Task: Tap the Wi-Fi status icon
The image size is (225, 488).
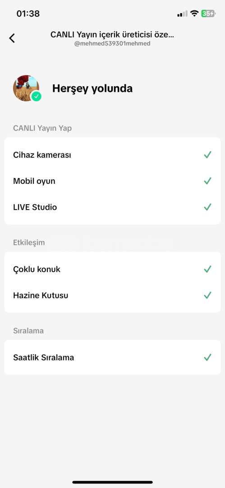Action: 194,14
